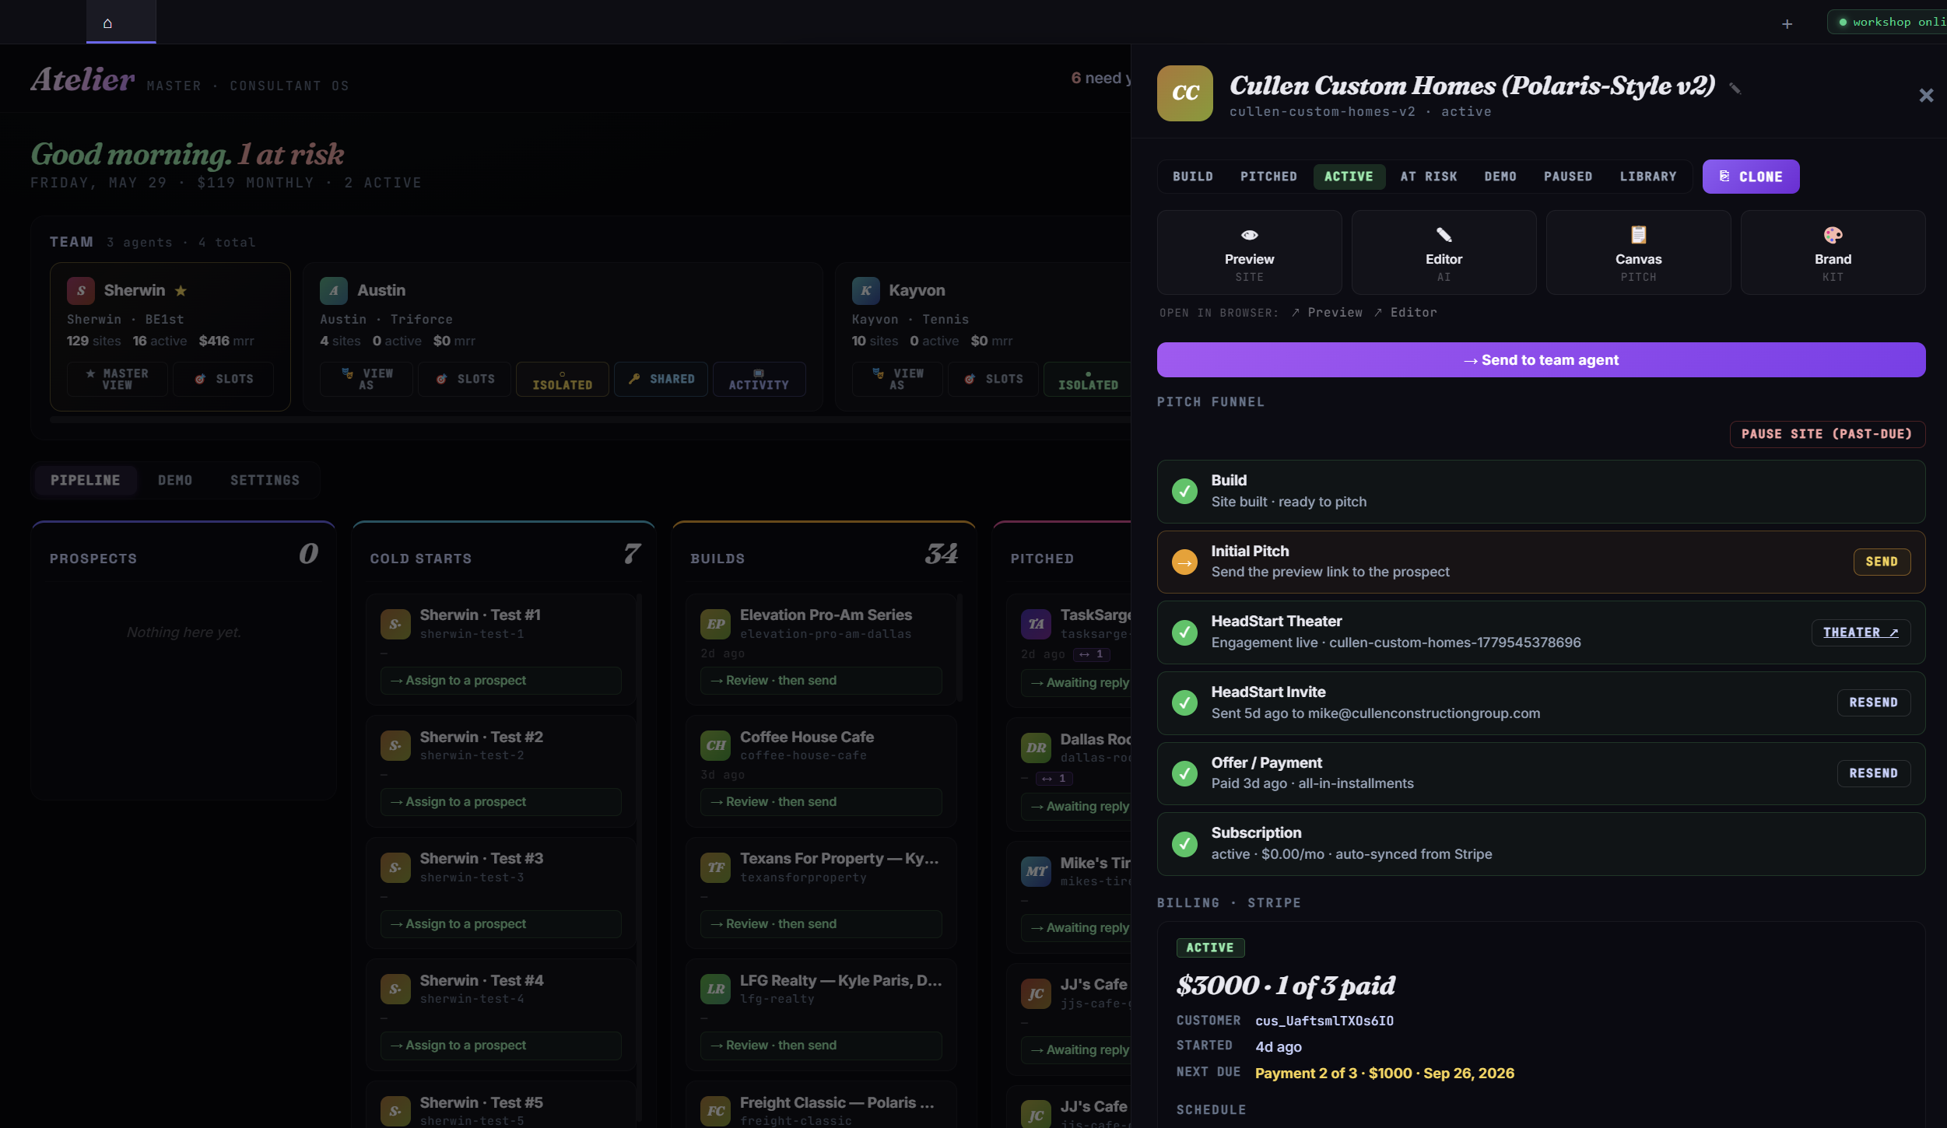The image size is (1947, 1128).
Task: Open the Demo tab in dashboard
Action: coord(175,480)
